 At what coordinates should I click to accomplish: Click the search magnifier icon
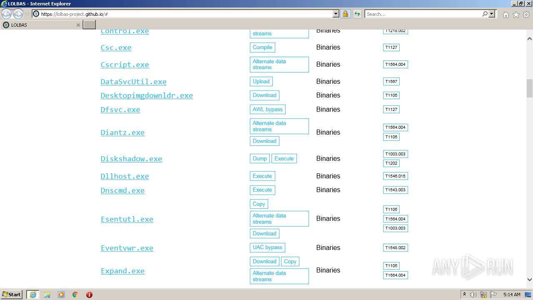coord(485,14)
